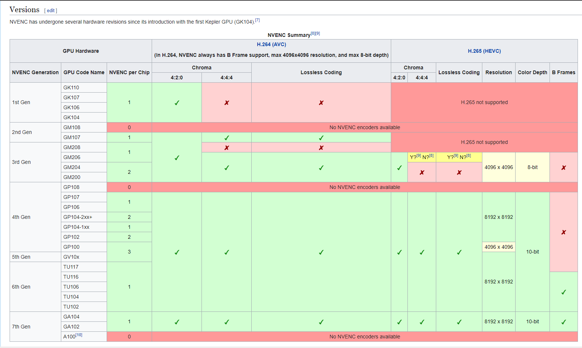
Task: Select the GV10x code name cell
Action: coord(84,257)
